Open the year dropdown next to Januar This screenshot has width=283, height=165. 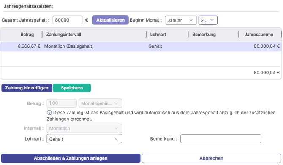tap(208, 20)
